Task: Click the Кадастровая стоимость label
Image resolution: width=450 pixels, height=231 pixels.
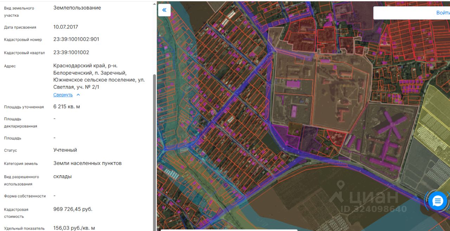Action: click(16, 213)
